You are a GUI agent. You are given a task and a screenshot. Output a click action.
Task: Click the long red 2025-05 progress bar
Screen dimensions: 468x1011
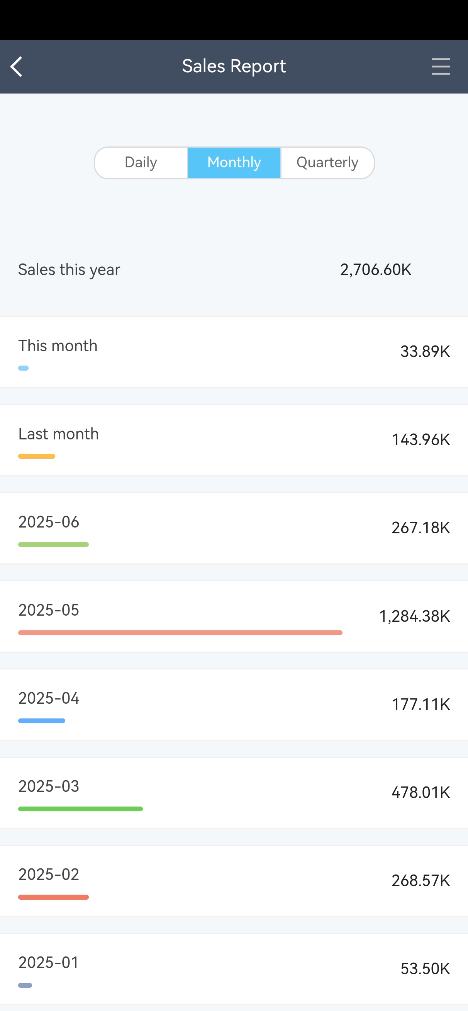click(180, 633)
